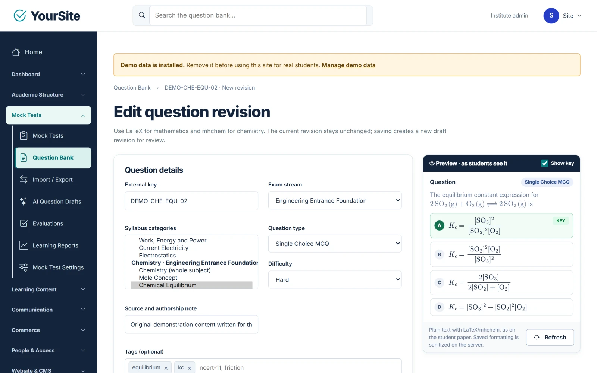597x373 pixels.
Task: Click the Question Bank document icon
Action: pyautogui.click(x=24, y=157)
